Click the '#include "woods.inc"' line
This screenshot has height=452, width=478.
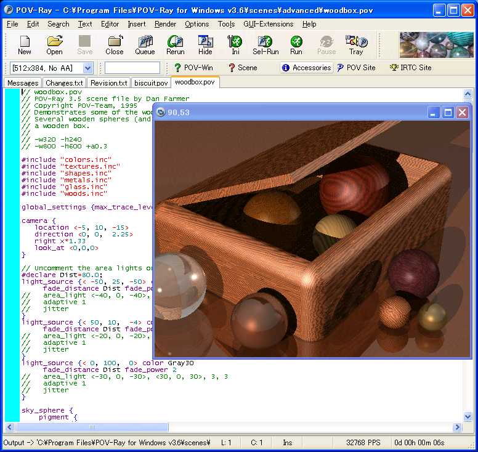pyautogui.click(x=64, y=193)
